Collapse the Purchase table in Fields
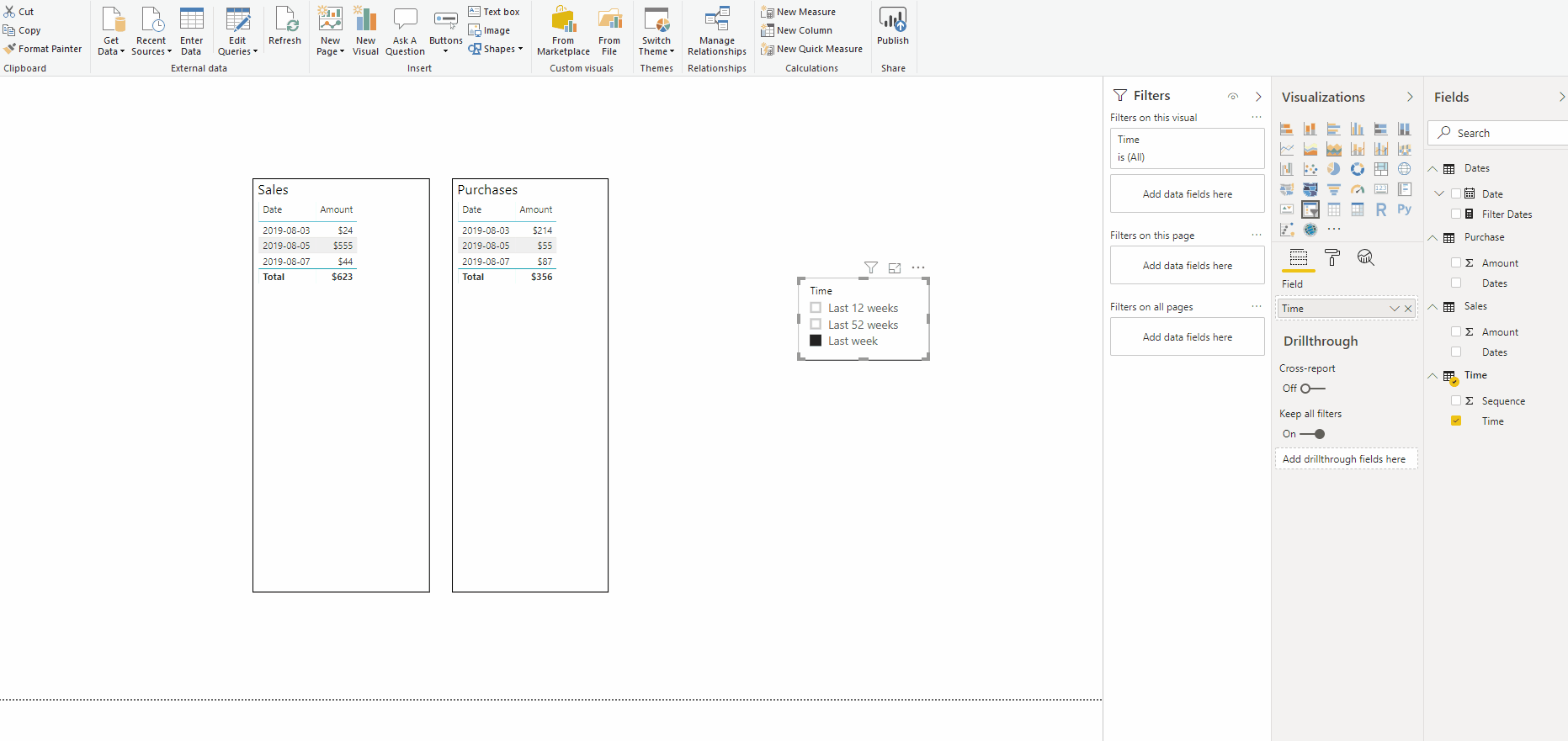This screenshot has height=741, width=1568. pyautogui.click(x=1432, y=238)
